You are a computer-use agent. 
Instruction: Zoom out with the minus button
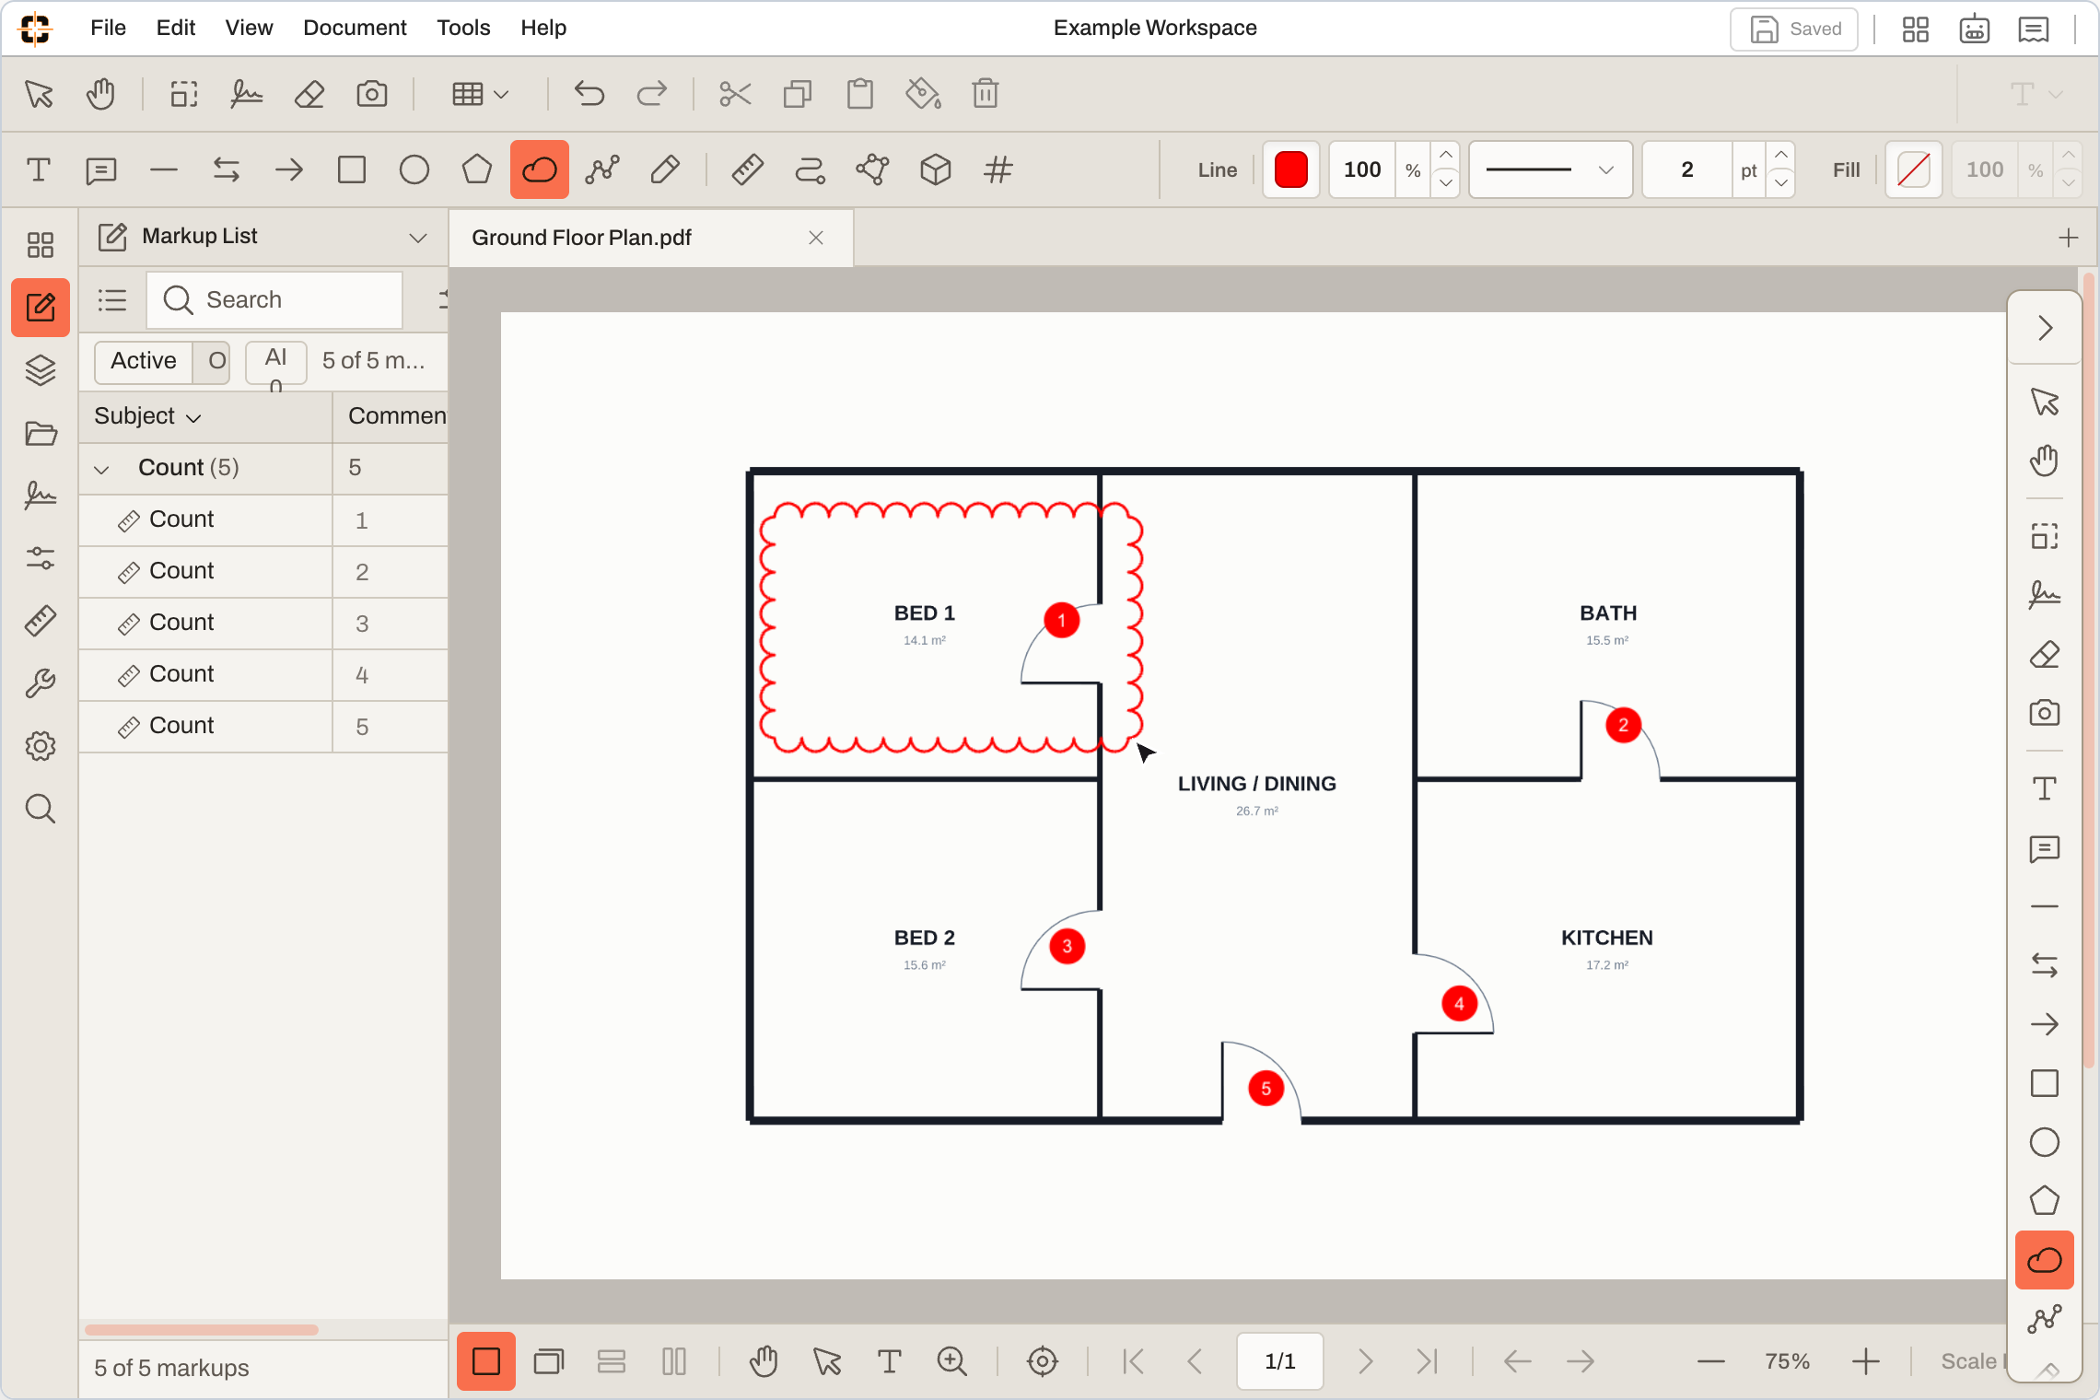point(1710,1361)
